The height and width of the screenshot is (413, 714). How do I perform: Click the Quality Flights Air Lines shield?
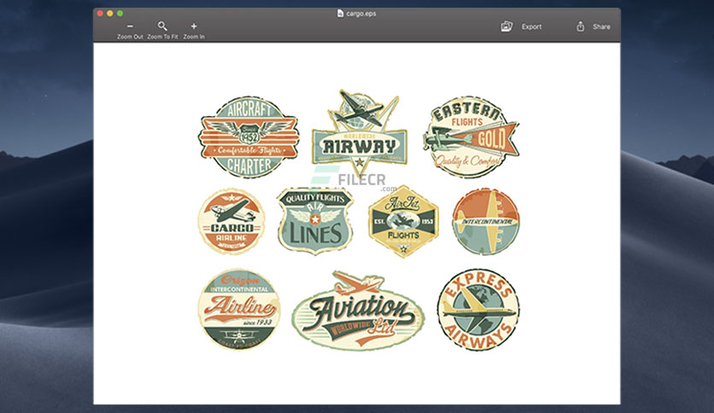coord(315,221)
